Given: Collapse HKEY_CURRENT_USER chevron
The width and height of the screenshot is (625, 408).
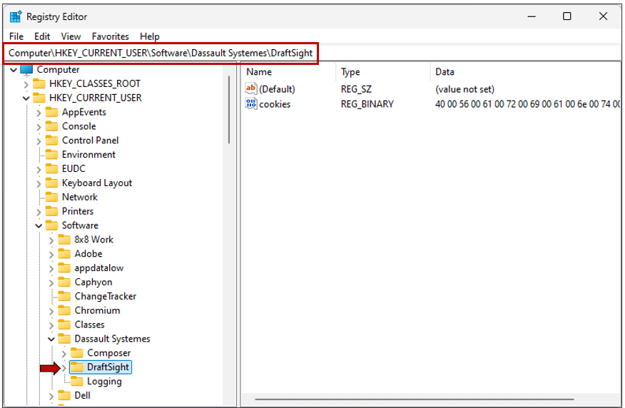Looking at the screenshot, I should [x=26, y=98].
